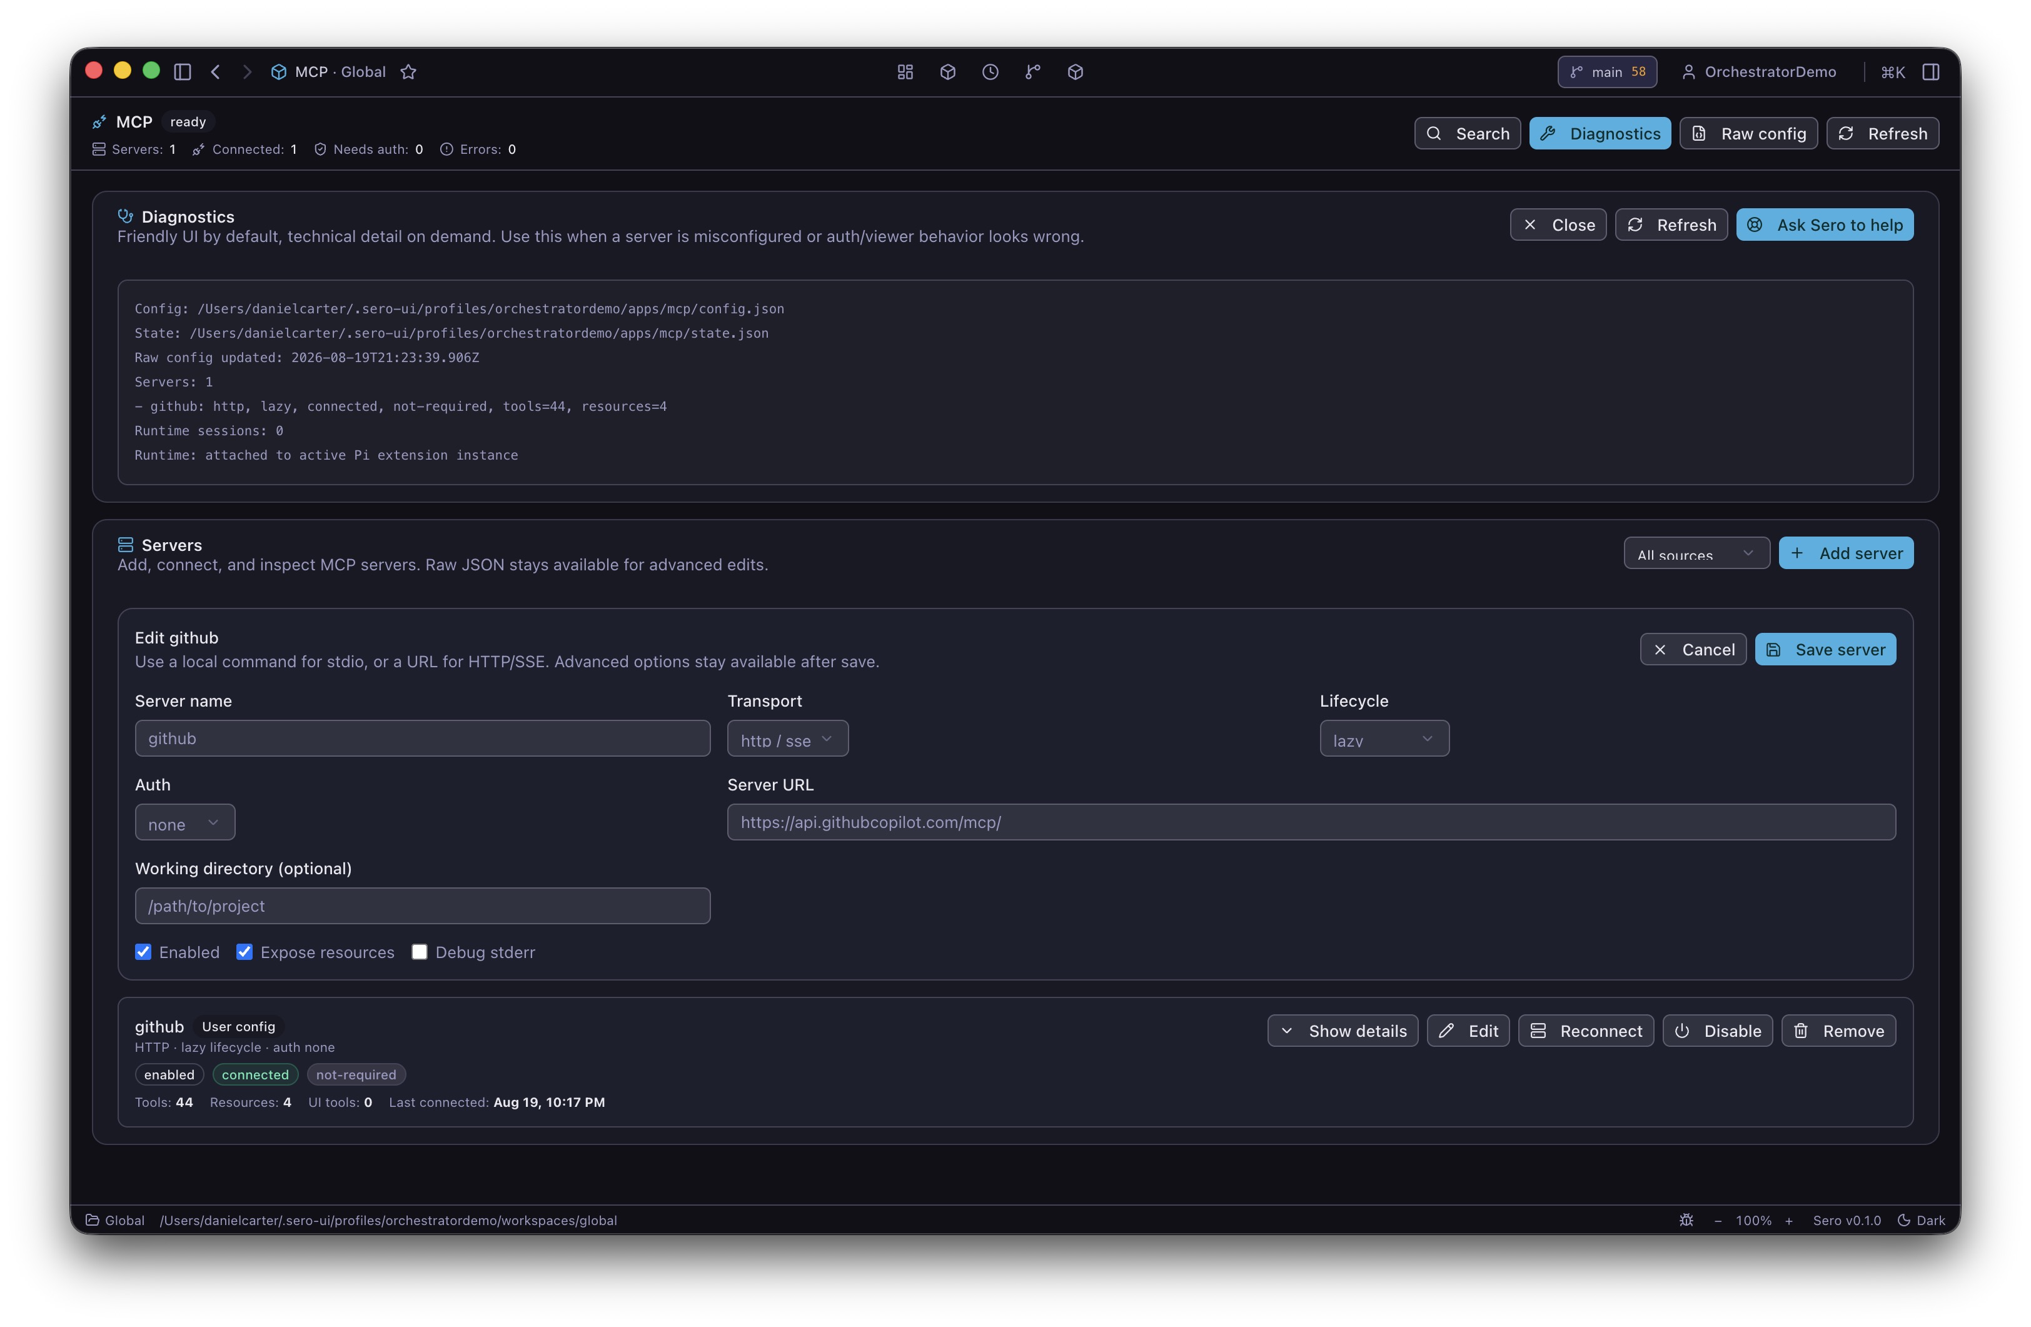
Task: Open the git branch icon in center toolbar
Action: 1032,72
